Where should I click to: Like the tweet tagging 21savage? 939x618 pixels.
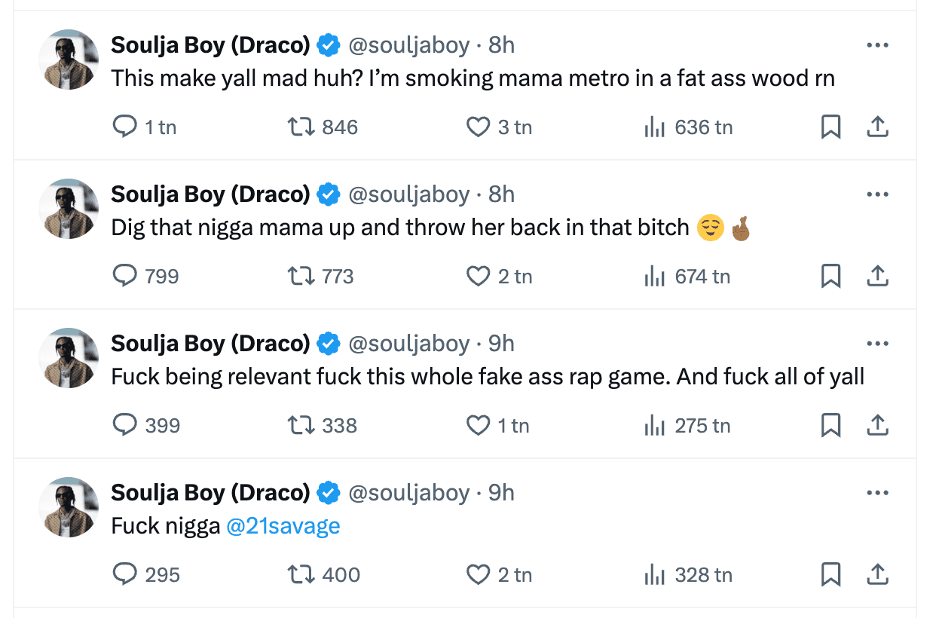click(x=479, y=574)
